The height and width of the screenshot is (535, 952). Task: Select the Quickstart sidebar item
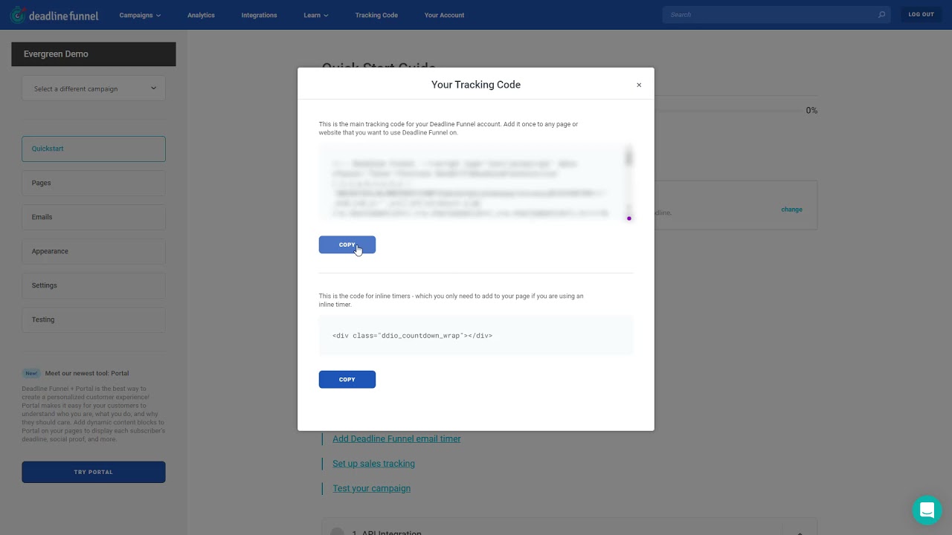click(x=94, y=149)
